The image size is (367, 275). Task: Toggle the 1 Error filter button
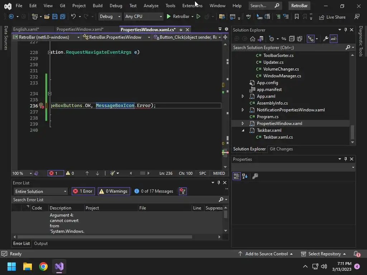pos(83,191)
